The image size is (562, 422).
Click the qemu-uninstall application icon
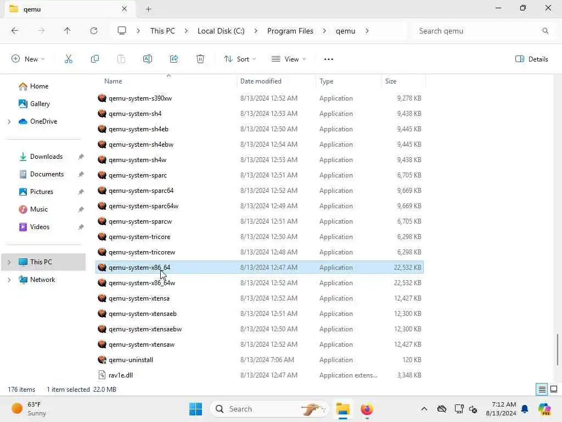102,359
